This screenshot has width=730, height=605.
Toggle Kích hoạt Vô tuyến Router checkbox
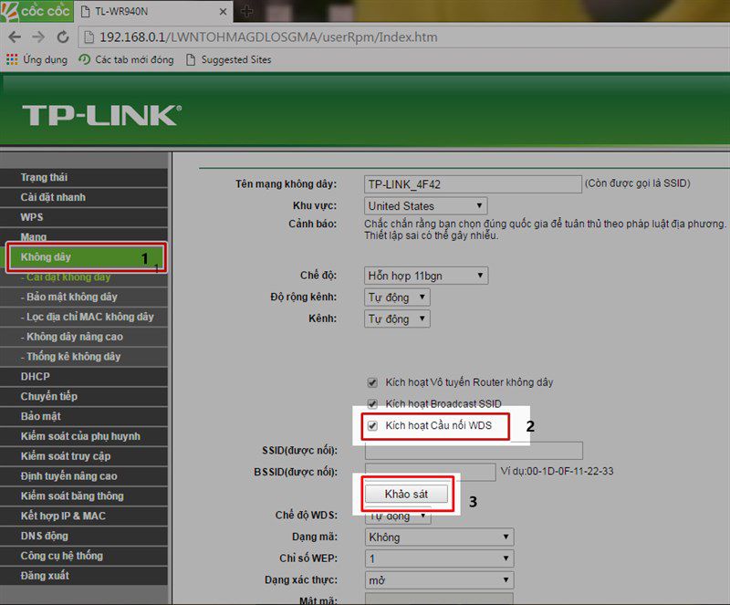point(372,383)
